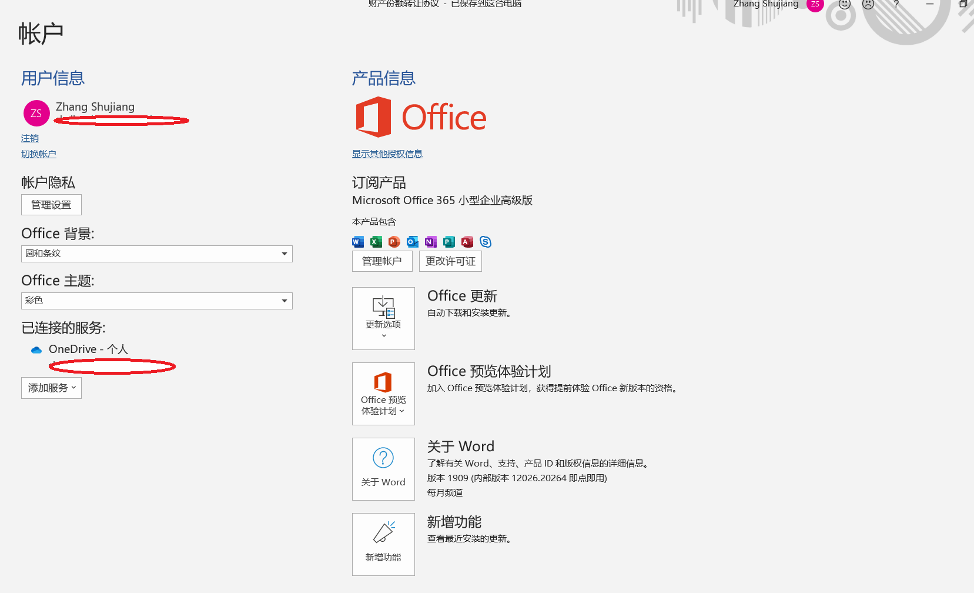Click the Zhang Shujiang name under 用户信息
This screenshot has width=974, height=593.
click(x=95, y=106)
